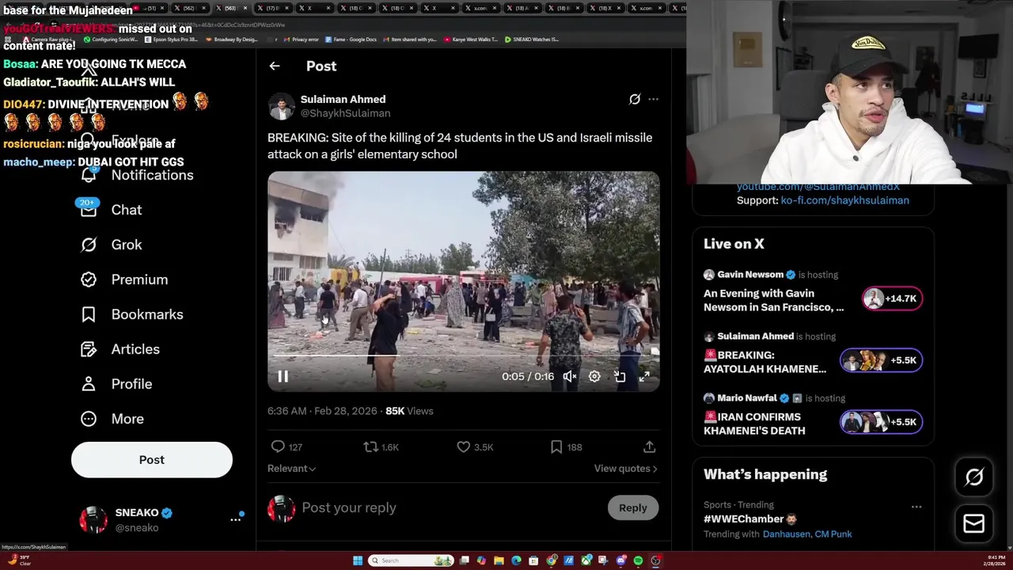Open Microsoft Edge from the taskbar
This screenshot has height=570, width=1013.
click(x=516, y=560)
